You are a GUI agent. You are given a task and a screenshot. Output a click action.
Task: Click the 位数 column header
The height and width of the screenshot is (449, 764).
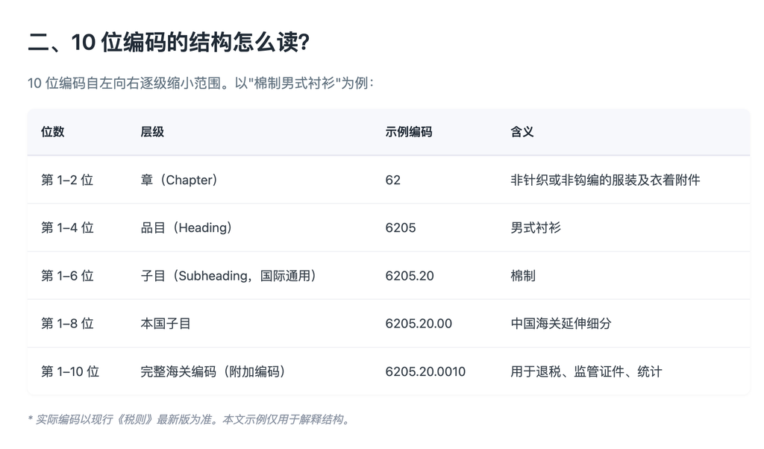53,132
